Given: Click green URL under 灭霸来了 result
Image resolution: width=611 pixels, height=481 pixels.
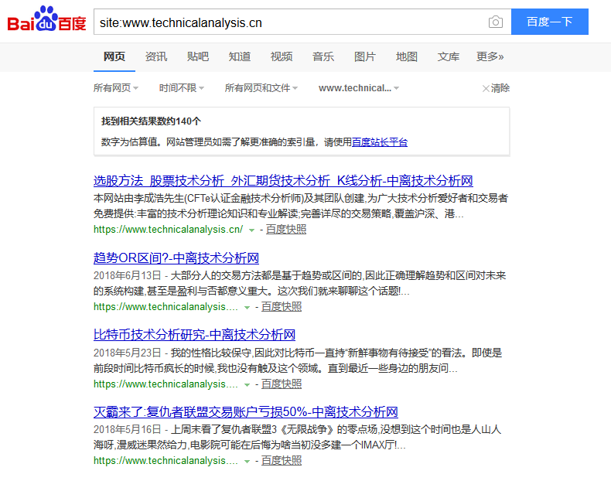Looking at the screenshot, I should coord(166,461).
